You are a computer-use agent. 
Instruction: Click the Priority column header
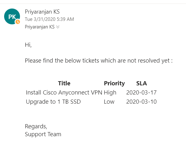(114, 83)
